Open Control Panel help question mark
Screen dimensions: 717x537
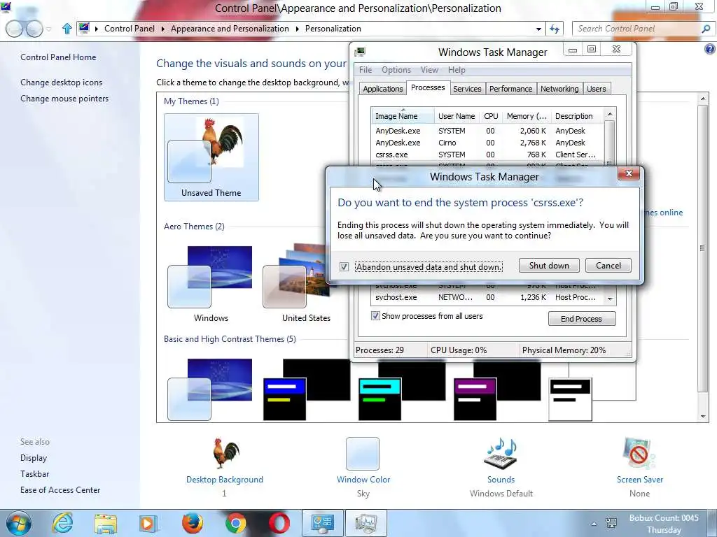click(710, 49)
